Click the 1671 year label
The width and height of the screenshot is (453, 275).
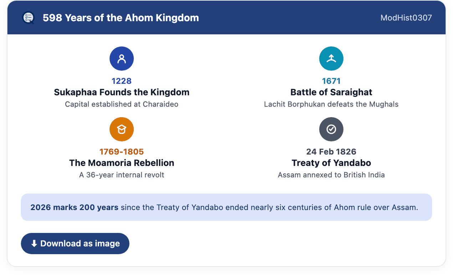[x=331, y=81]
